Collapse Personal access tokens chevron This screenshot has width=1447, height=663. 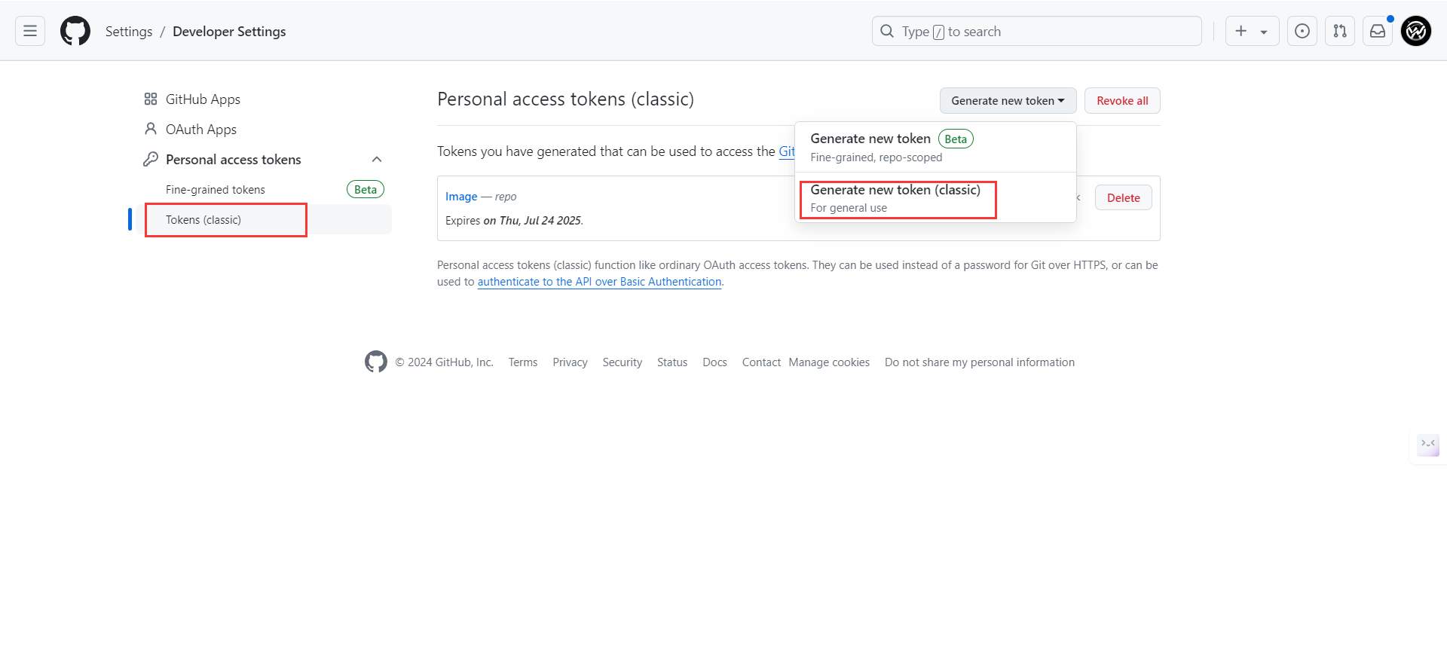click(377, 160)
